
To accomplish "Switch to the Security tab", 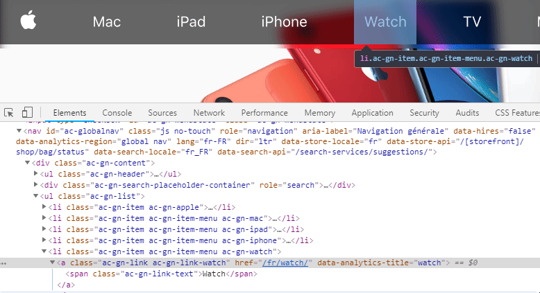I will coord(424,113).
